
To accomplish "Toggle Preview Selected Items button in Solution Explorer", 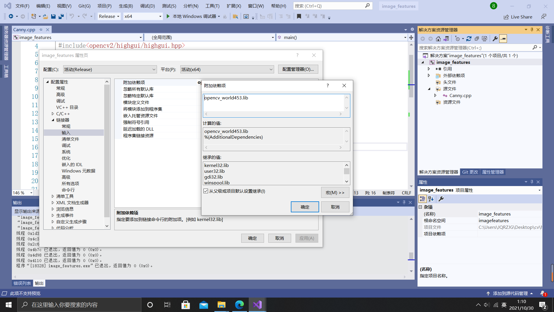I will (503, 39).
